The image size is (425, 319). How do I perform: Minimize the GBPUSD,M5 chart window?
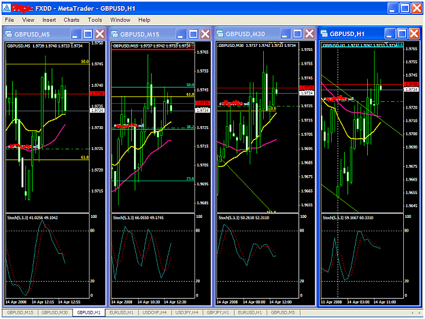(x=75, y=34)
